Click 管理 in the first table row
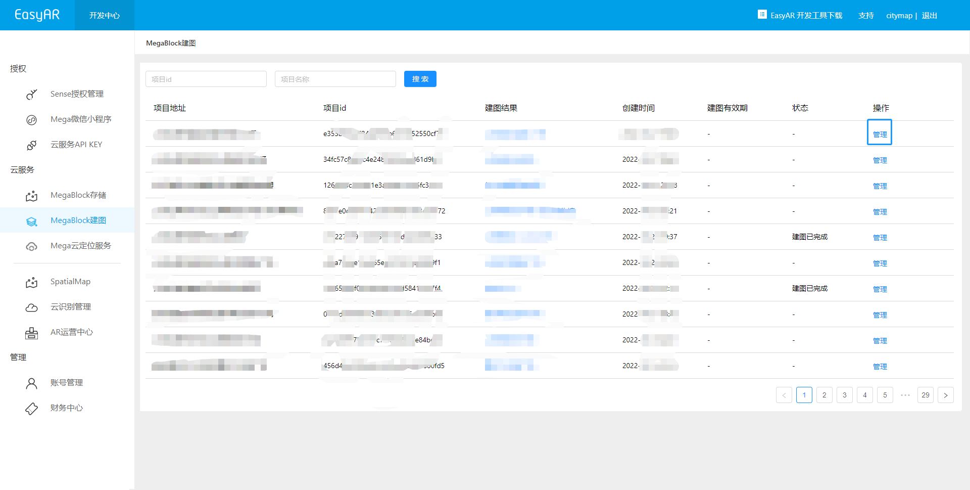970x490 pixels. (880, 135)
